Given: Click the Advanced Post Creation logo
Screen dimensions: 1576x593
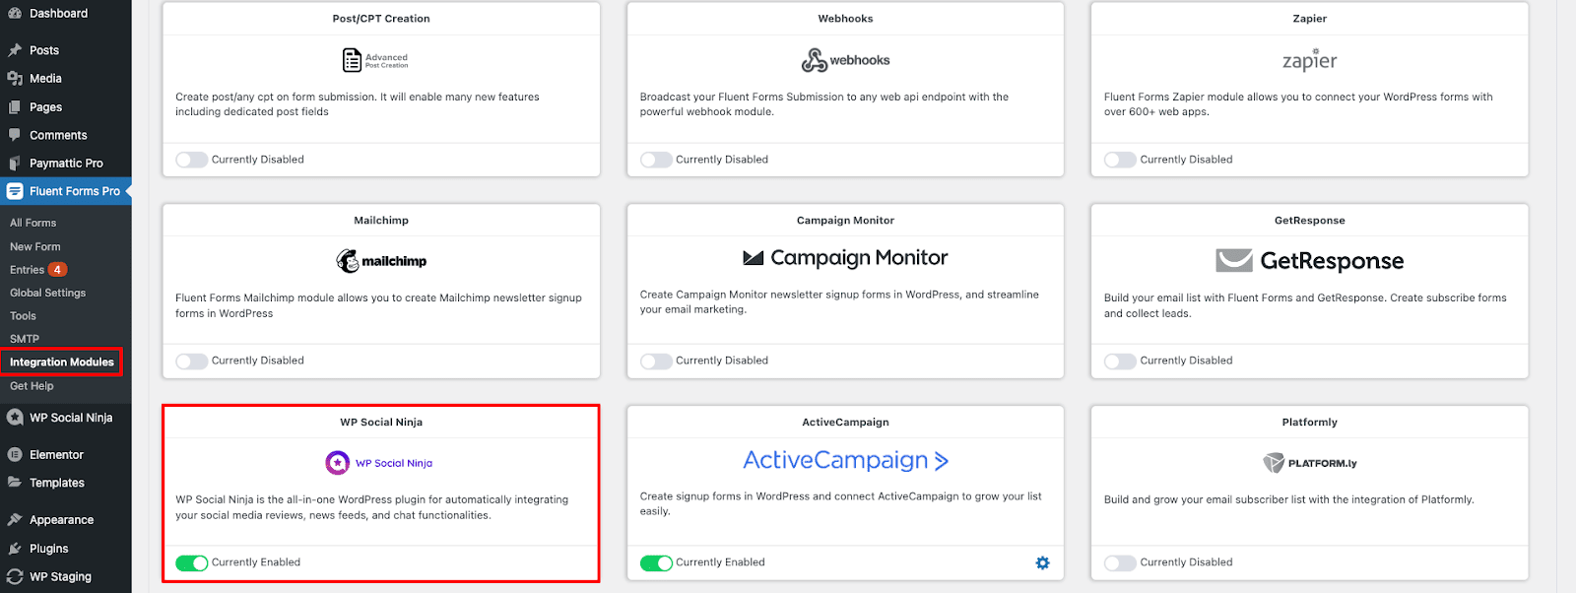Looking at the screenshot, I should pyautogui.click(x=375, y=60).
